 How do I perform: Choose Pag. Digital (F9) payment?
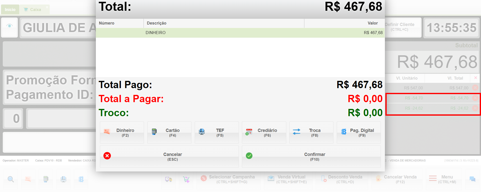point(359,132)
